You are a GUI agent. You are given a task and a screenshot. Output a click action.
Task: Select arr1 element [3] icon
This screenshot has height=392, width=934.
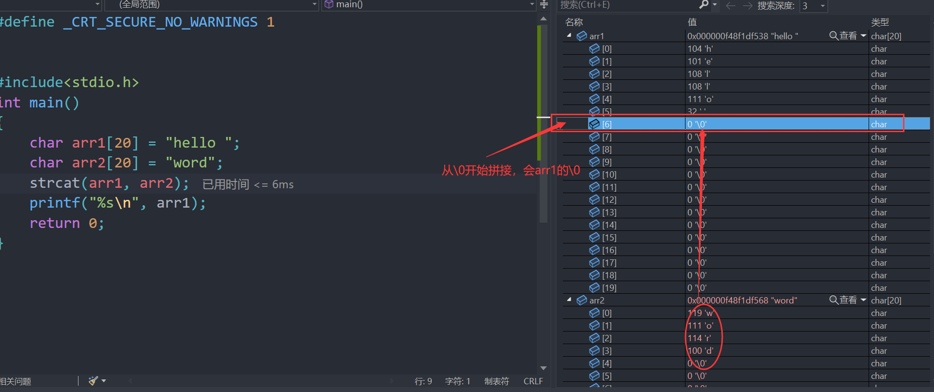(x=594, y=86)
